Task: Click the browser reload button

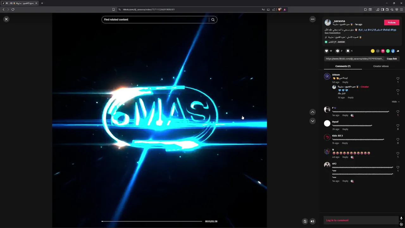Action: pos(13,9)
